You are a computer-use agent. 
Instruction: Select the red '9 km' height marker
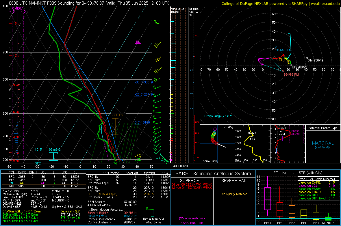tap(16, 85)
